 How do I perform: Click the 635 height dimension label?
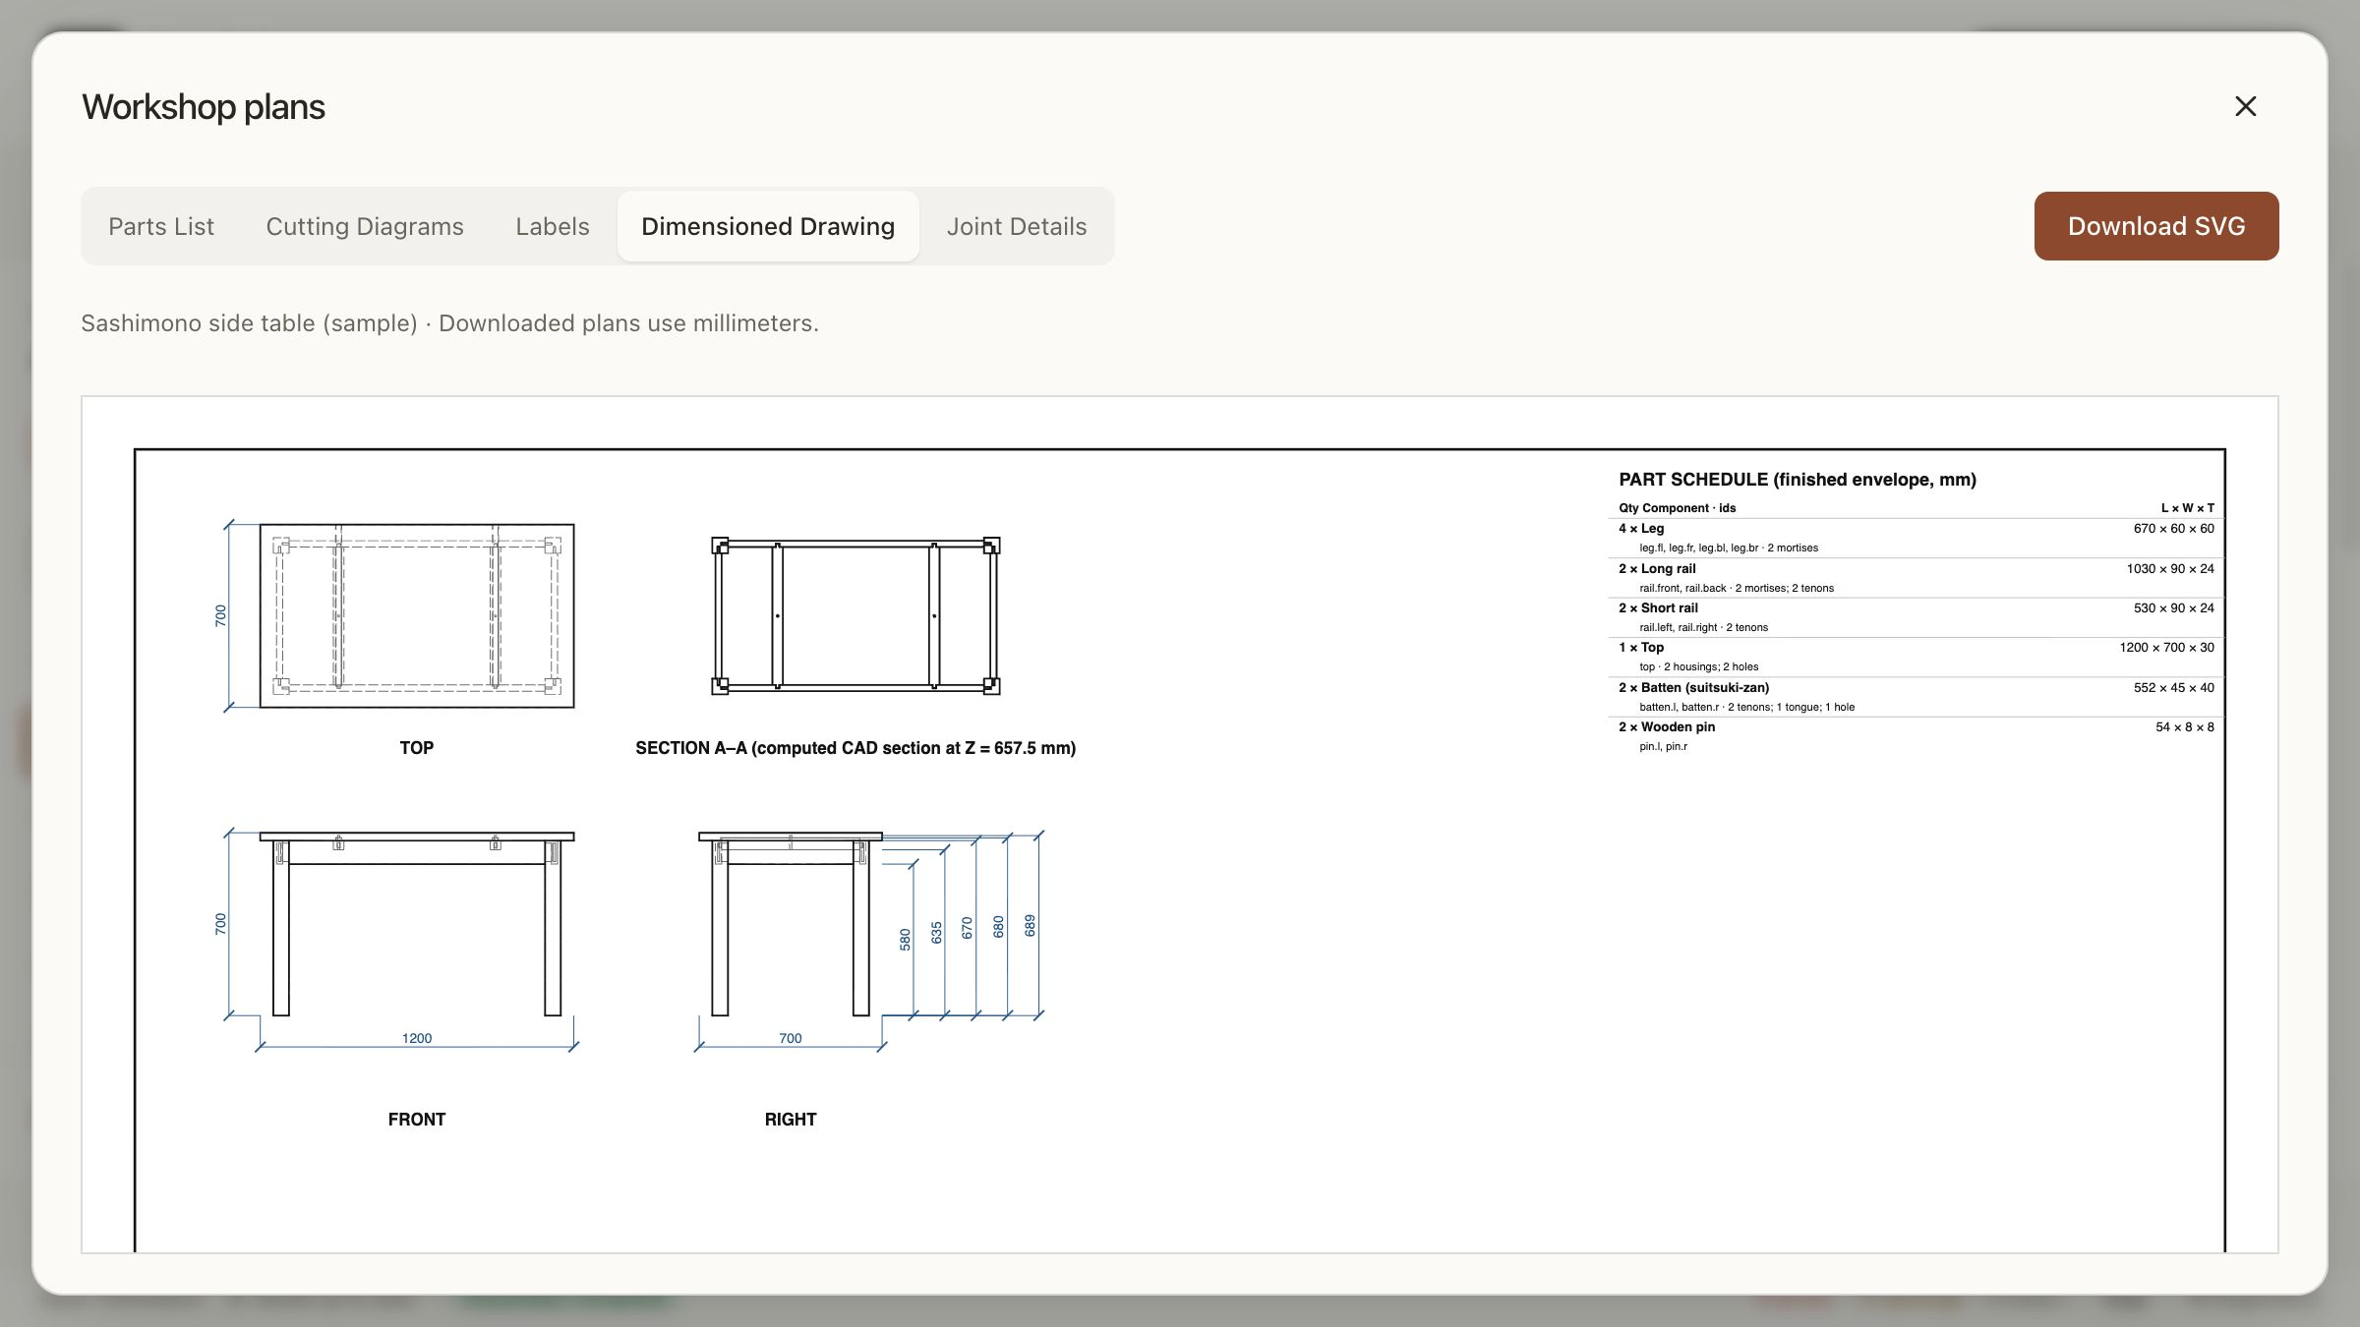[936, 933]
